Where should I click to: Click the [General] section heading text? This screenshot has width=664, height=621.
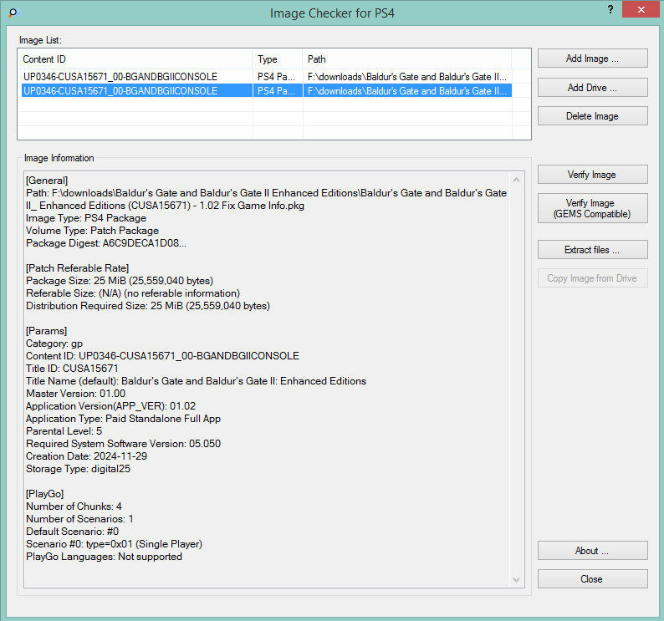[47, 181]
